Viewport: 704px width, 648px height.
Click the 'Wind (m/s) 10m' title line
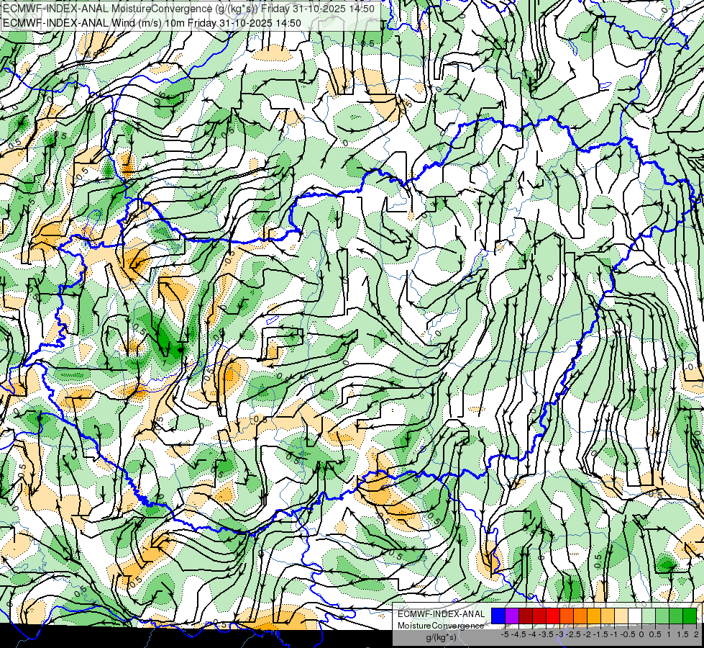[152, 23]
